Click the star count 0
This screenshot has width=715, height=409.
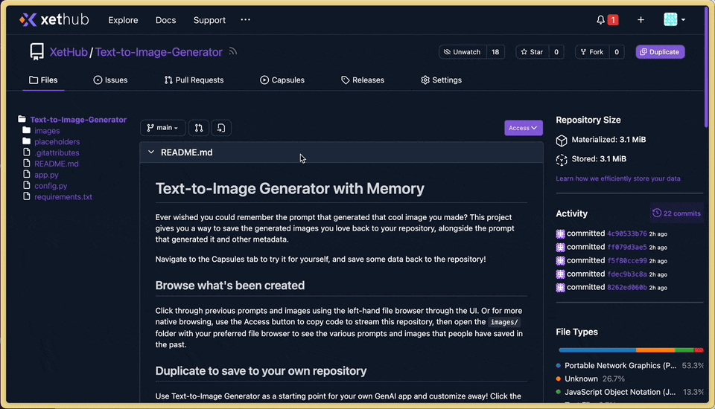click(x=556, y=52)
